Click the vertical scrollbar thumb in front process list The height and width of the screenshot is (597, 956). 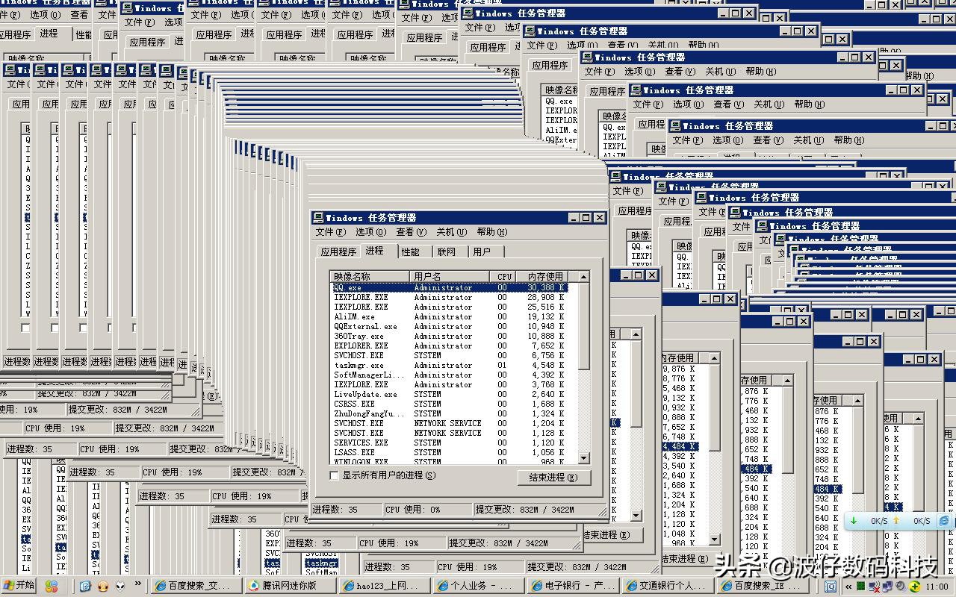(584, 325)
